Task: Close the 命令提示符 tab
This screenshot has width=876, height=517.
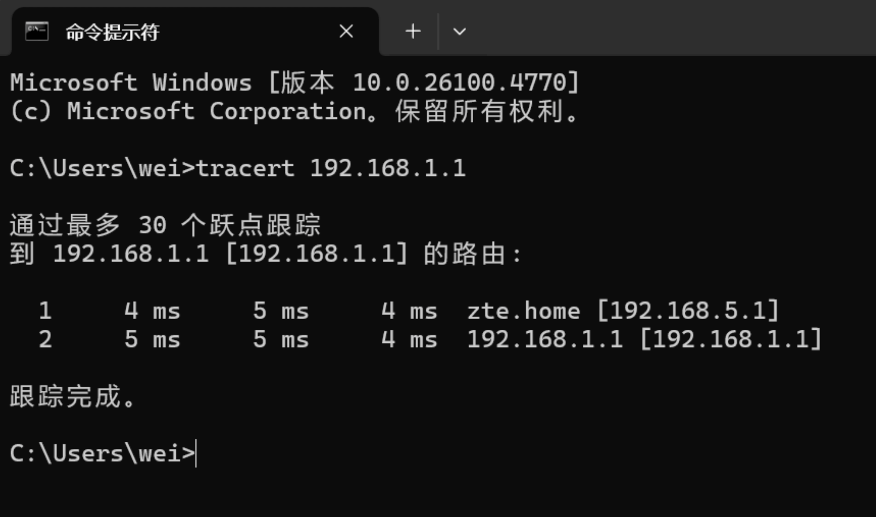Action: pos(346,32)
